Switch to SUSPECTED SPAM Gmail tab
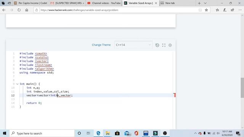Viewport: 244px width, 137px height. [x=67, y=3]
